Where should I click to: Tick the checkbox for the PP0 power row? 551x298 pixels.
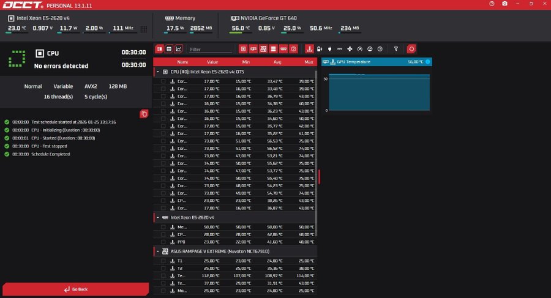tap(163, 242)
